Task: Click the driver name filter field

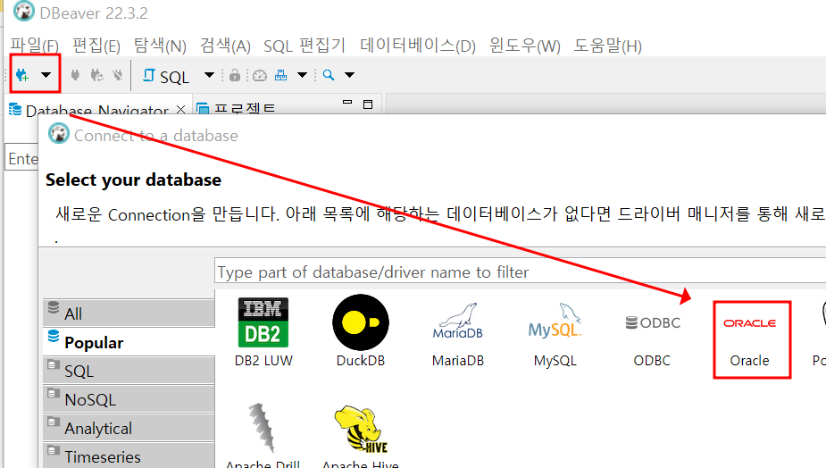Action: click(x=520, y=272)
